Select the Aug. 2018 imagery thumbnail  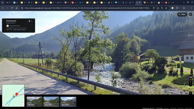[x=68, y=102]
